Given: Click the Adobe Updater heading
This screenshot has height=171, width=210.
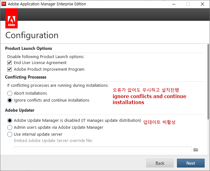Looking at the screenshot, I should pyautogui.click(x=20, y=110).
